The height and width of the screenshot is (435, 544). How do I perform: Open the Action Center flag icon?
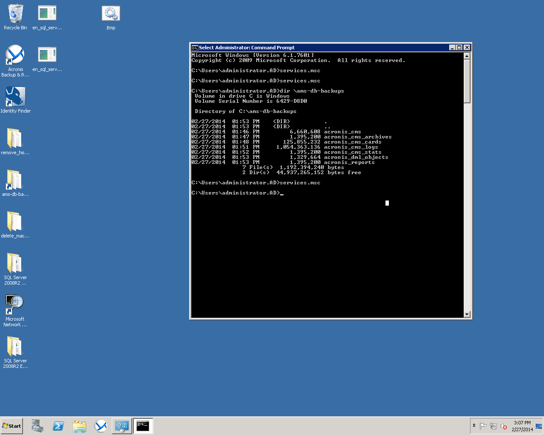[x=483, y=426]
